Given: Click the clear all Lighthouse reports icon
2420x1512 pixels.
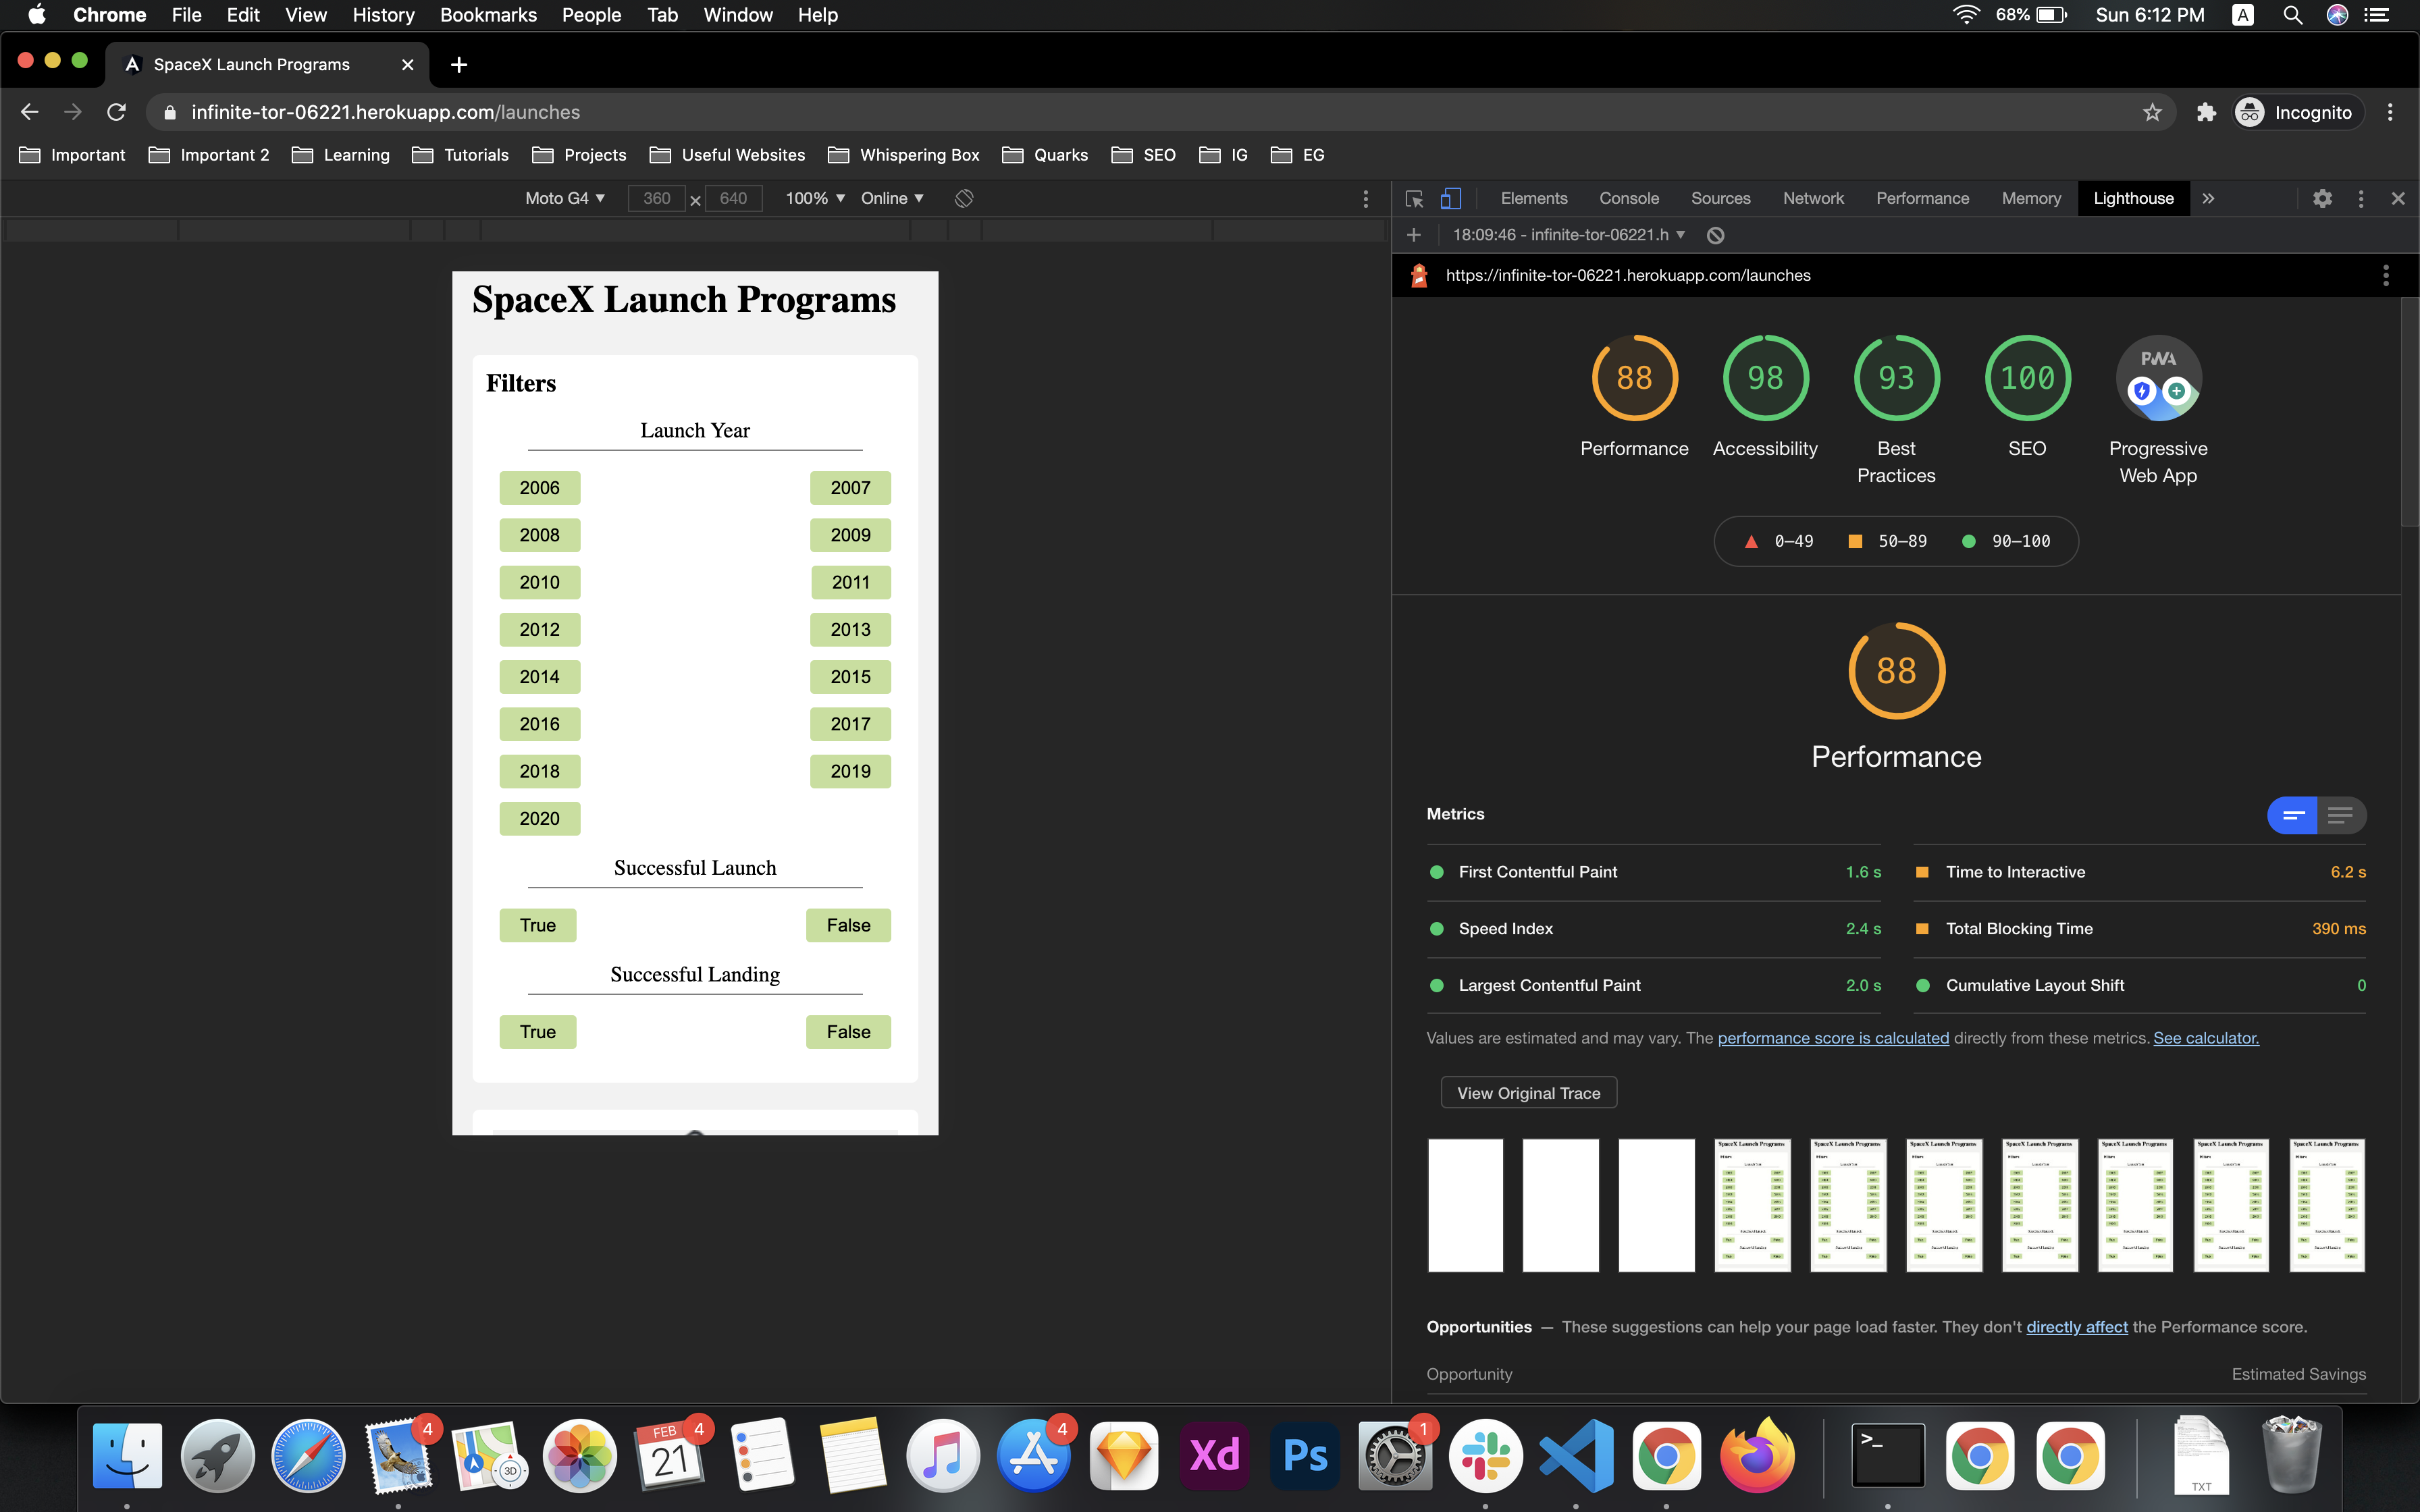Looking at the screenshot, I should click(1715, 235).
